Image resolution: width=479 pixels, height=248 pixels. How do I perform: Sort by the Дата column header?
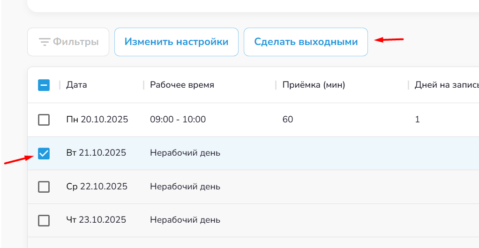pyautogui.click(x=76, y=85)
